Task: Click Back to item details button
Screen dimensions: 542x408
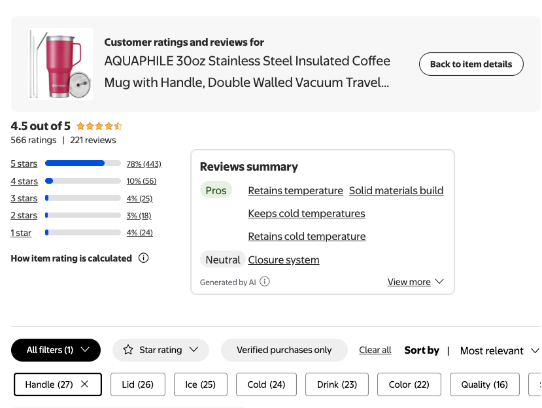Action: coord(471,64)
